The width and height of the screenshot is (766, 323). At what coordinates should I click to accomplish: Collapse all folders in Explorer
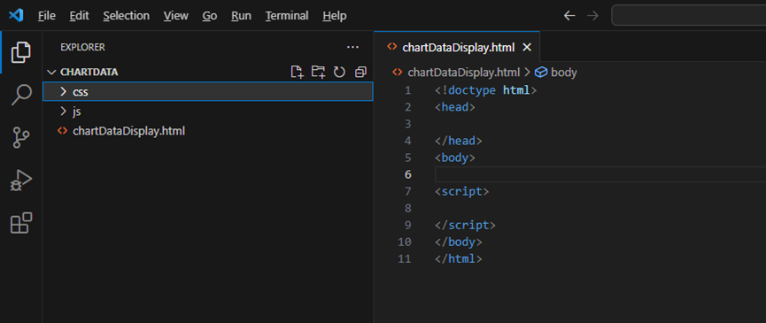(x=360, y=73)
